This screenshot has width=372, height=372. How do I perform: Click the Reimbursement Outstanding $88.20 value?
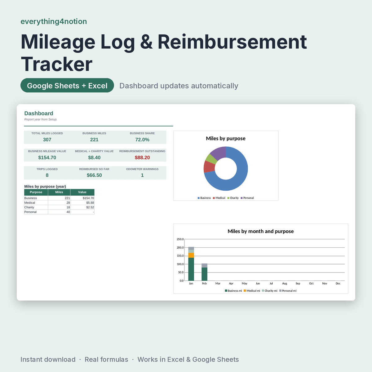tap(142, 157)
